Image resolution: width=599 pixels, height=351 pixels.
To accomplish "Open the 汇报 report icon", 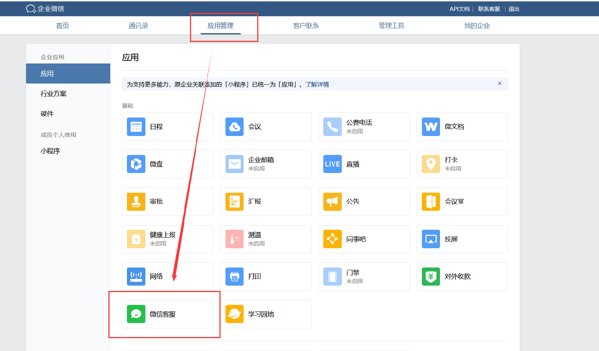I will (x=235, y=201).
